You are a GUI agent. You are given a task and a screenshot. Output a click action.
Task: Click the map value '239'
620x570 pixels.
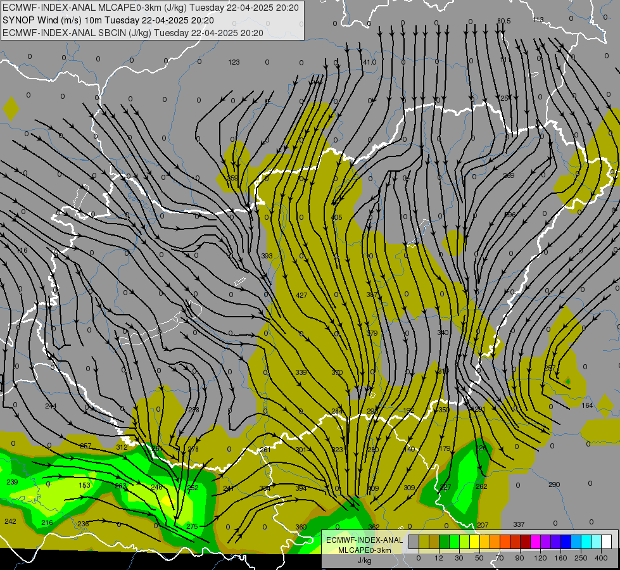tap(12, 482)
